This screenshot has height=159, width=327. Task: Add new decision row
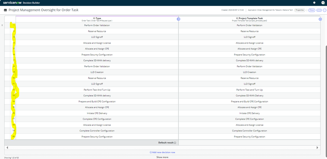[x=162, y=152]
